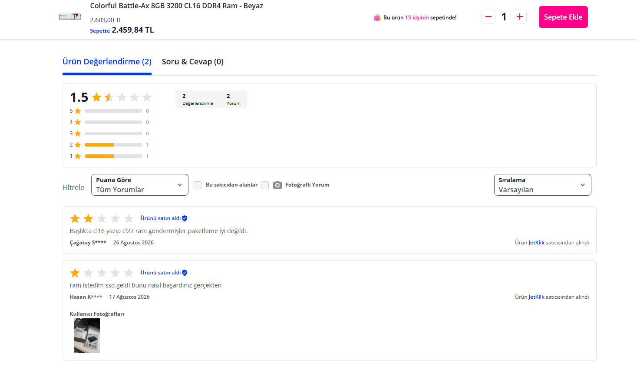Click the shopping bag icon near cart notice
The image size is (637, 374).
pyautogui.click(x=377, y=17)
